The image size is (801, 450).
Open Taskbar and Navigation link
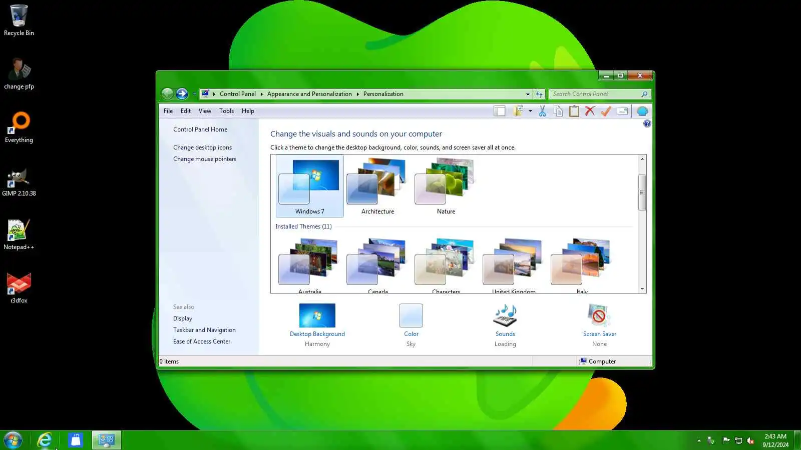pyautogui.click(x=204, y=330)
